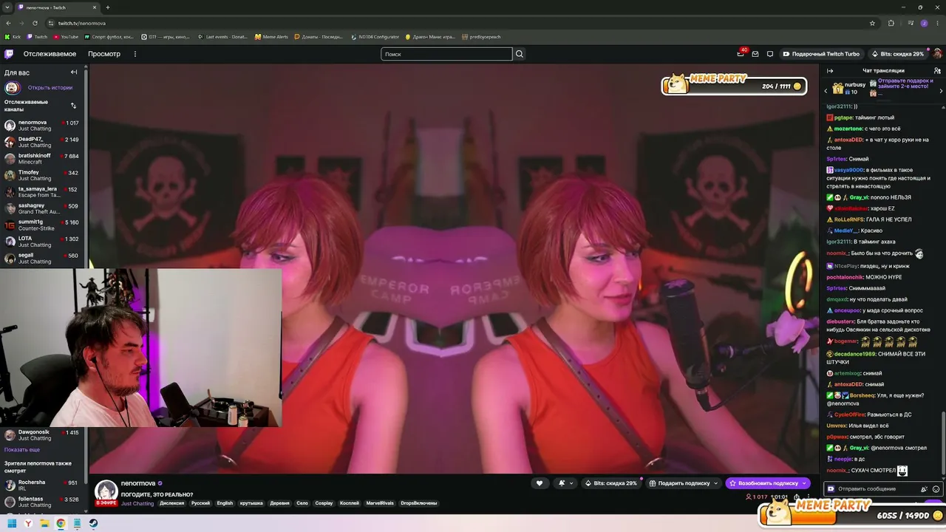This screenshot has width=946, height=532.
Task: Open the Chrome tab search dropdown
Action: click(8, 7)
